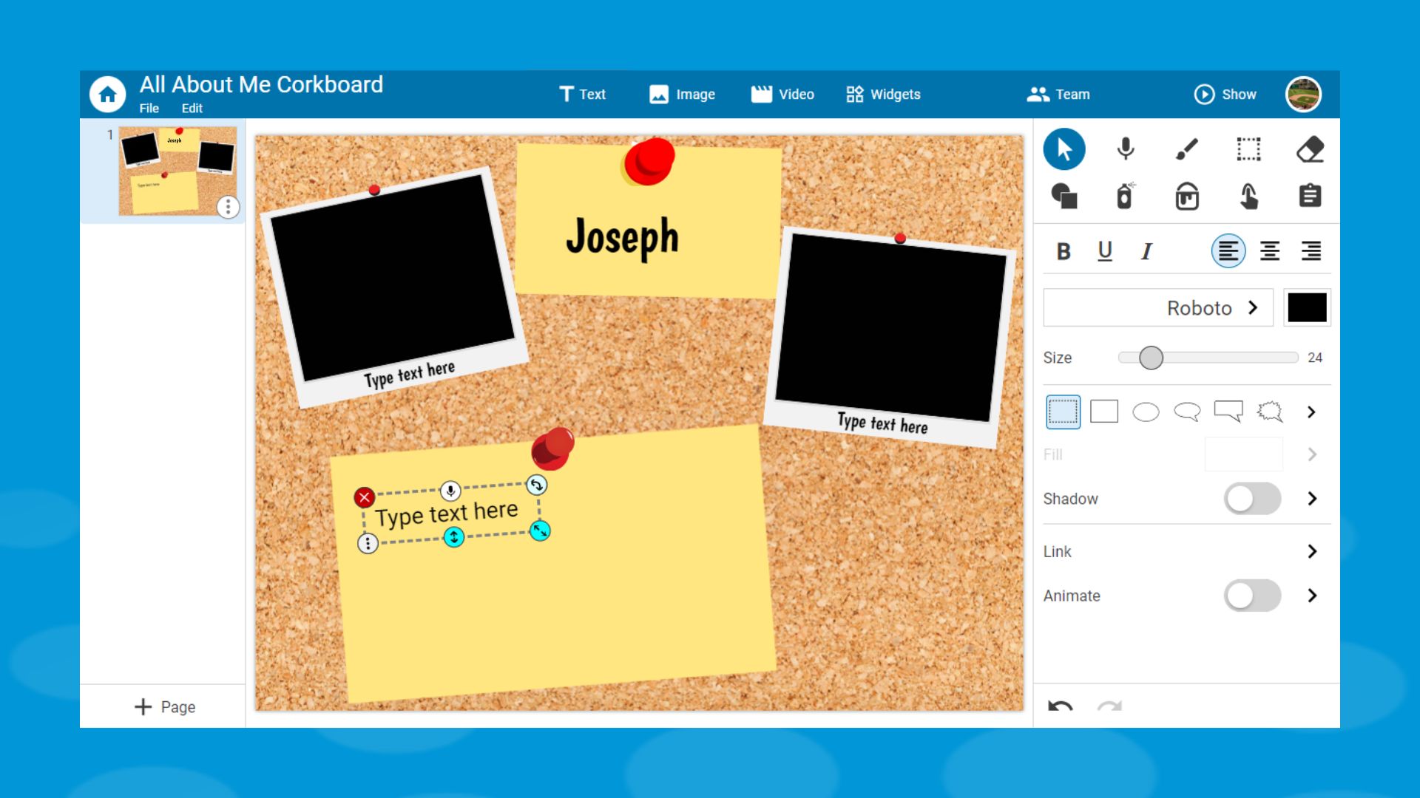1420x798 pixels.
Task: Click the shapes tool icon
Action: (1064, 197)
